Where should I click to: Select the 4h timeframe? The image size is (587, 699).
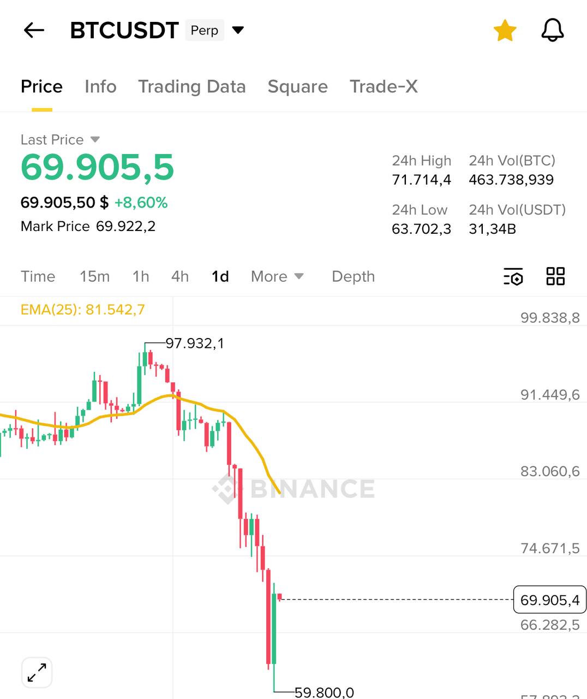pyautogui.click(x=180, y=277)
